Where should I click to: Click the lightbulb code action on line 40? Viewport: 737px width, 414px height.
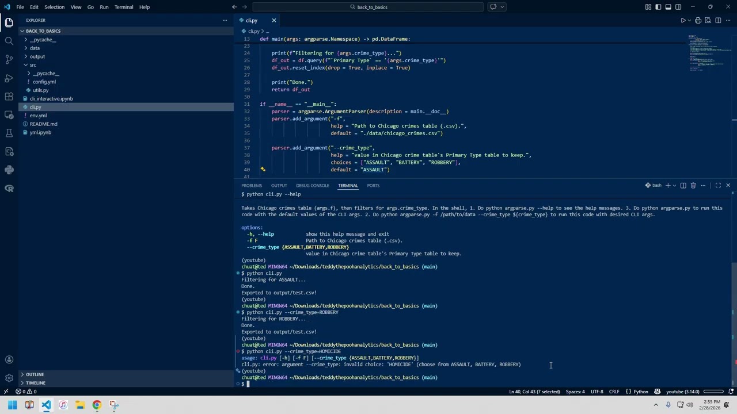click(263, 170)
